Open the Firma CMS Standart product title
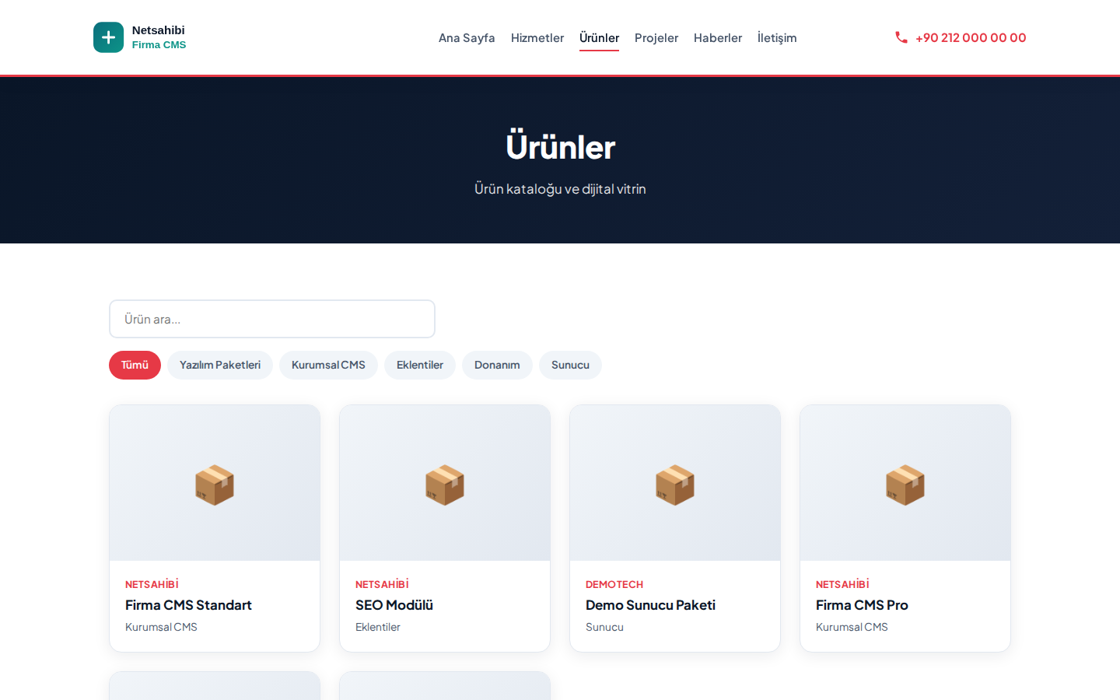Image resolution: width=1120 pixels, height=700 pixels. [188, 605]
